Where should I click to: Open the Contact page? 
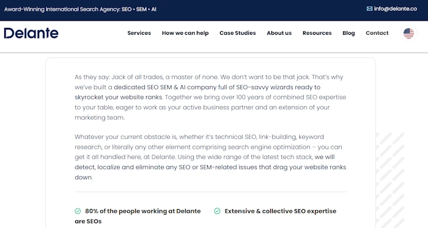coord(377,33)
